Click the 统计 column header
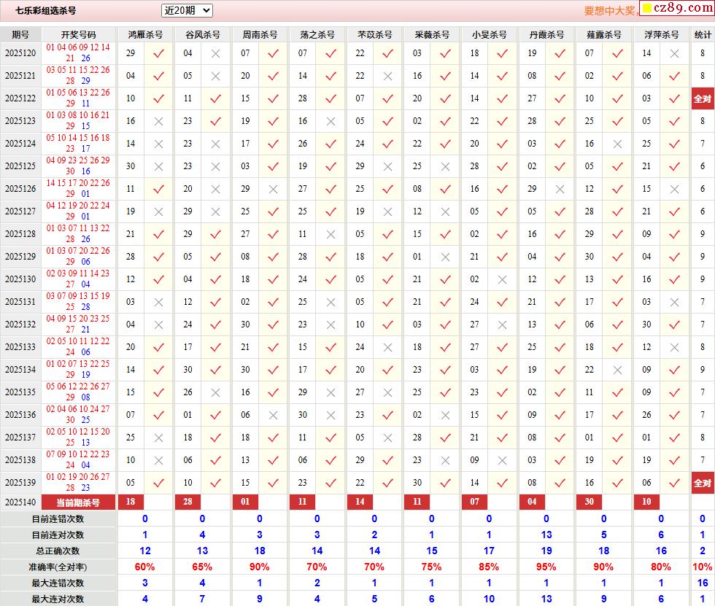Image resolution: width=715 pixels, height=606 pixels. 703,34
